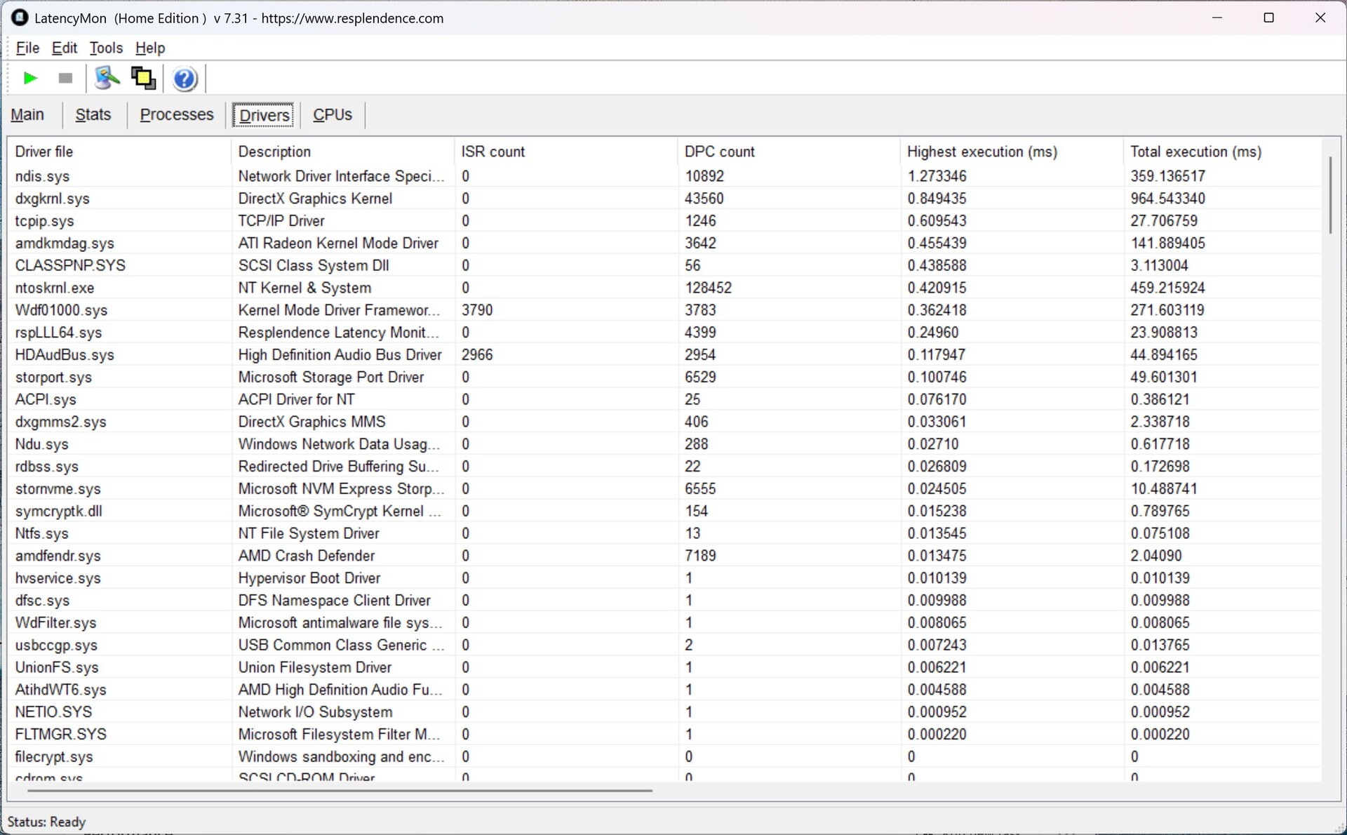The height and width of the screenshot is (835, 1347).
Task: Select the dxgkrnl.sys driver row
Action: [53, 199]
